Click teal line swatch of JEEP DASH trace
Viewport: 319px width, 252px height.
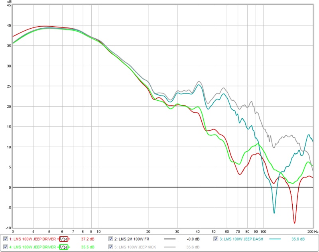point(275,239)
